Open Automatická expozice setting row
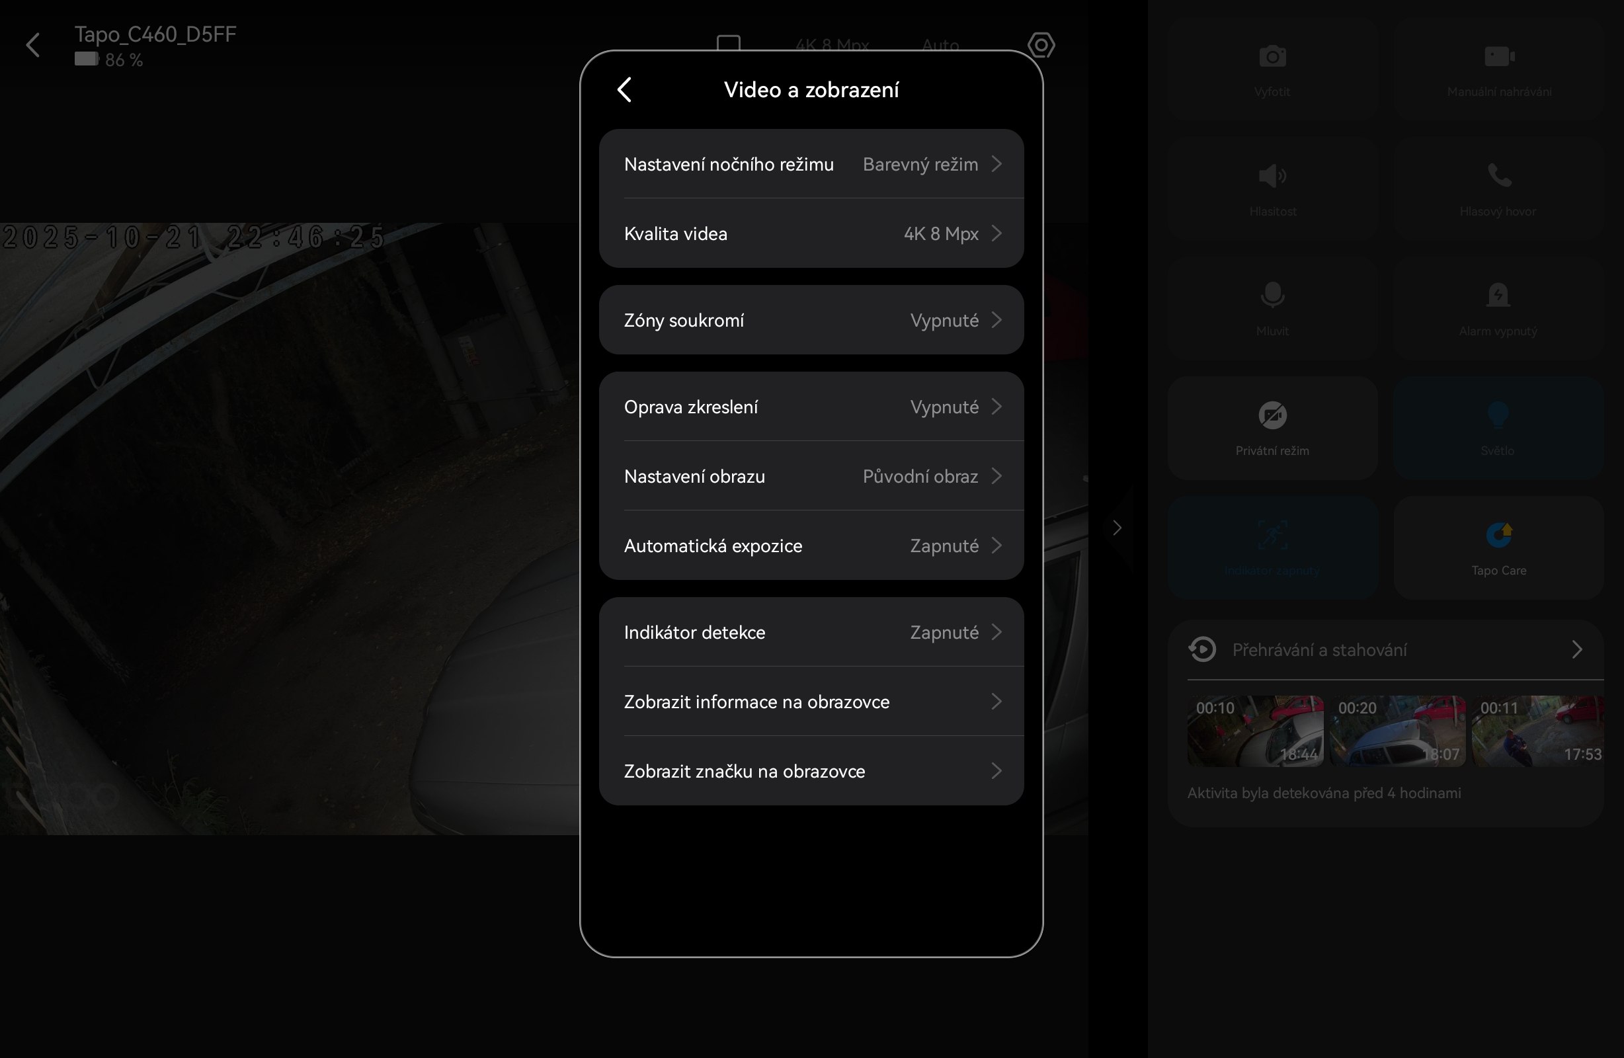The width and height of the screenshot is (1624, 1058). coord(811,546)
